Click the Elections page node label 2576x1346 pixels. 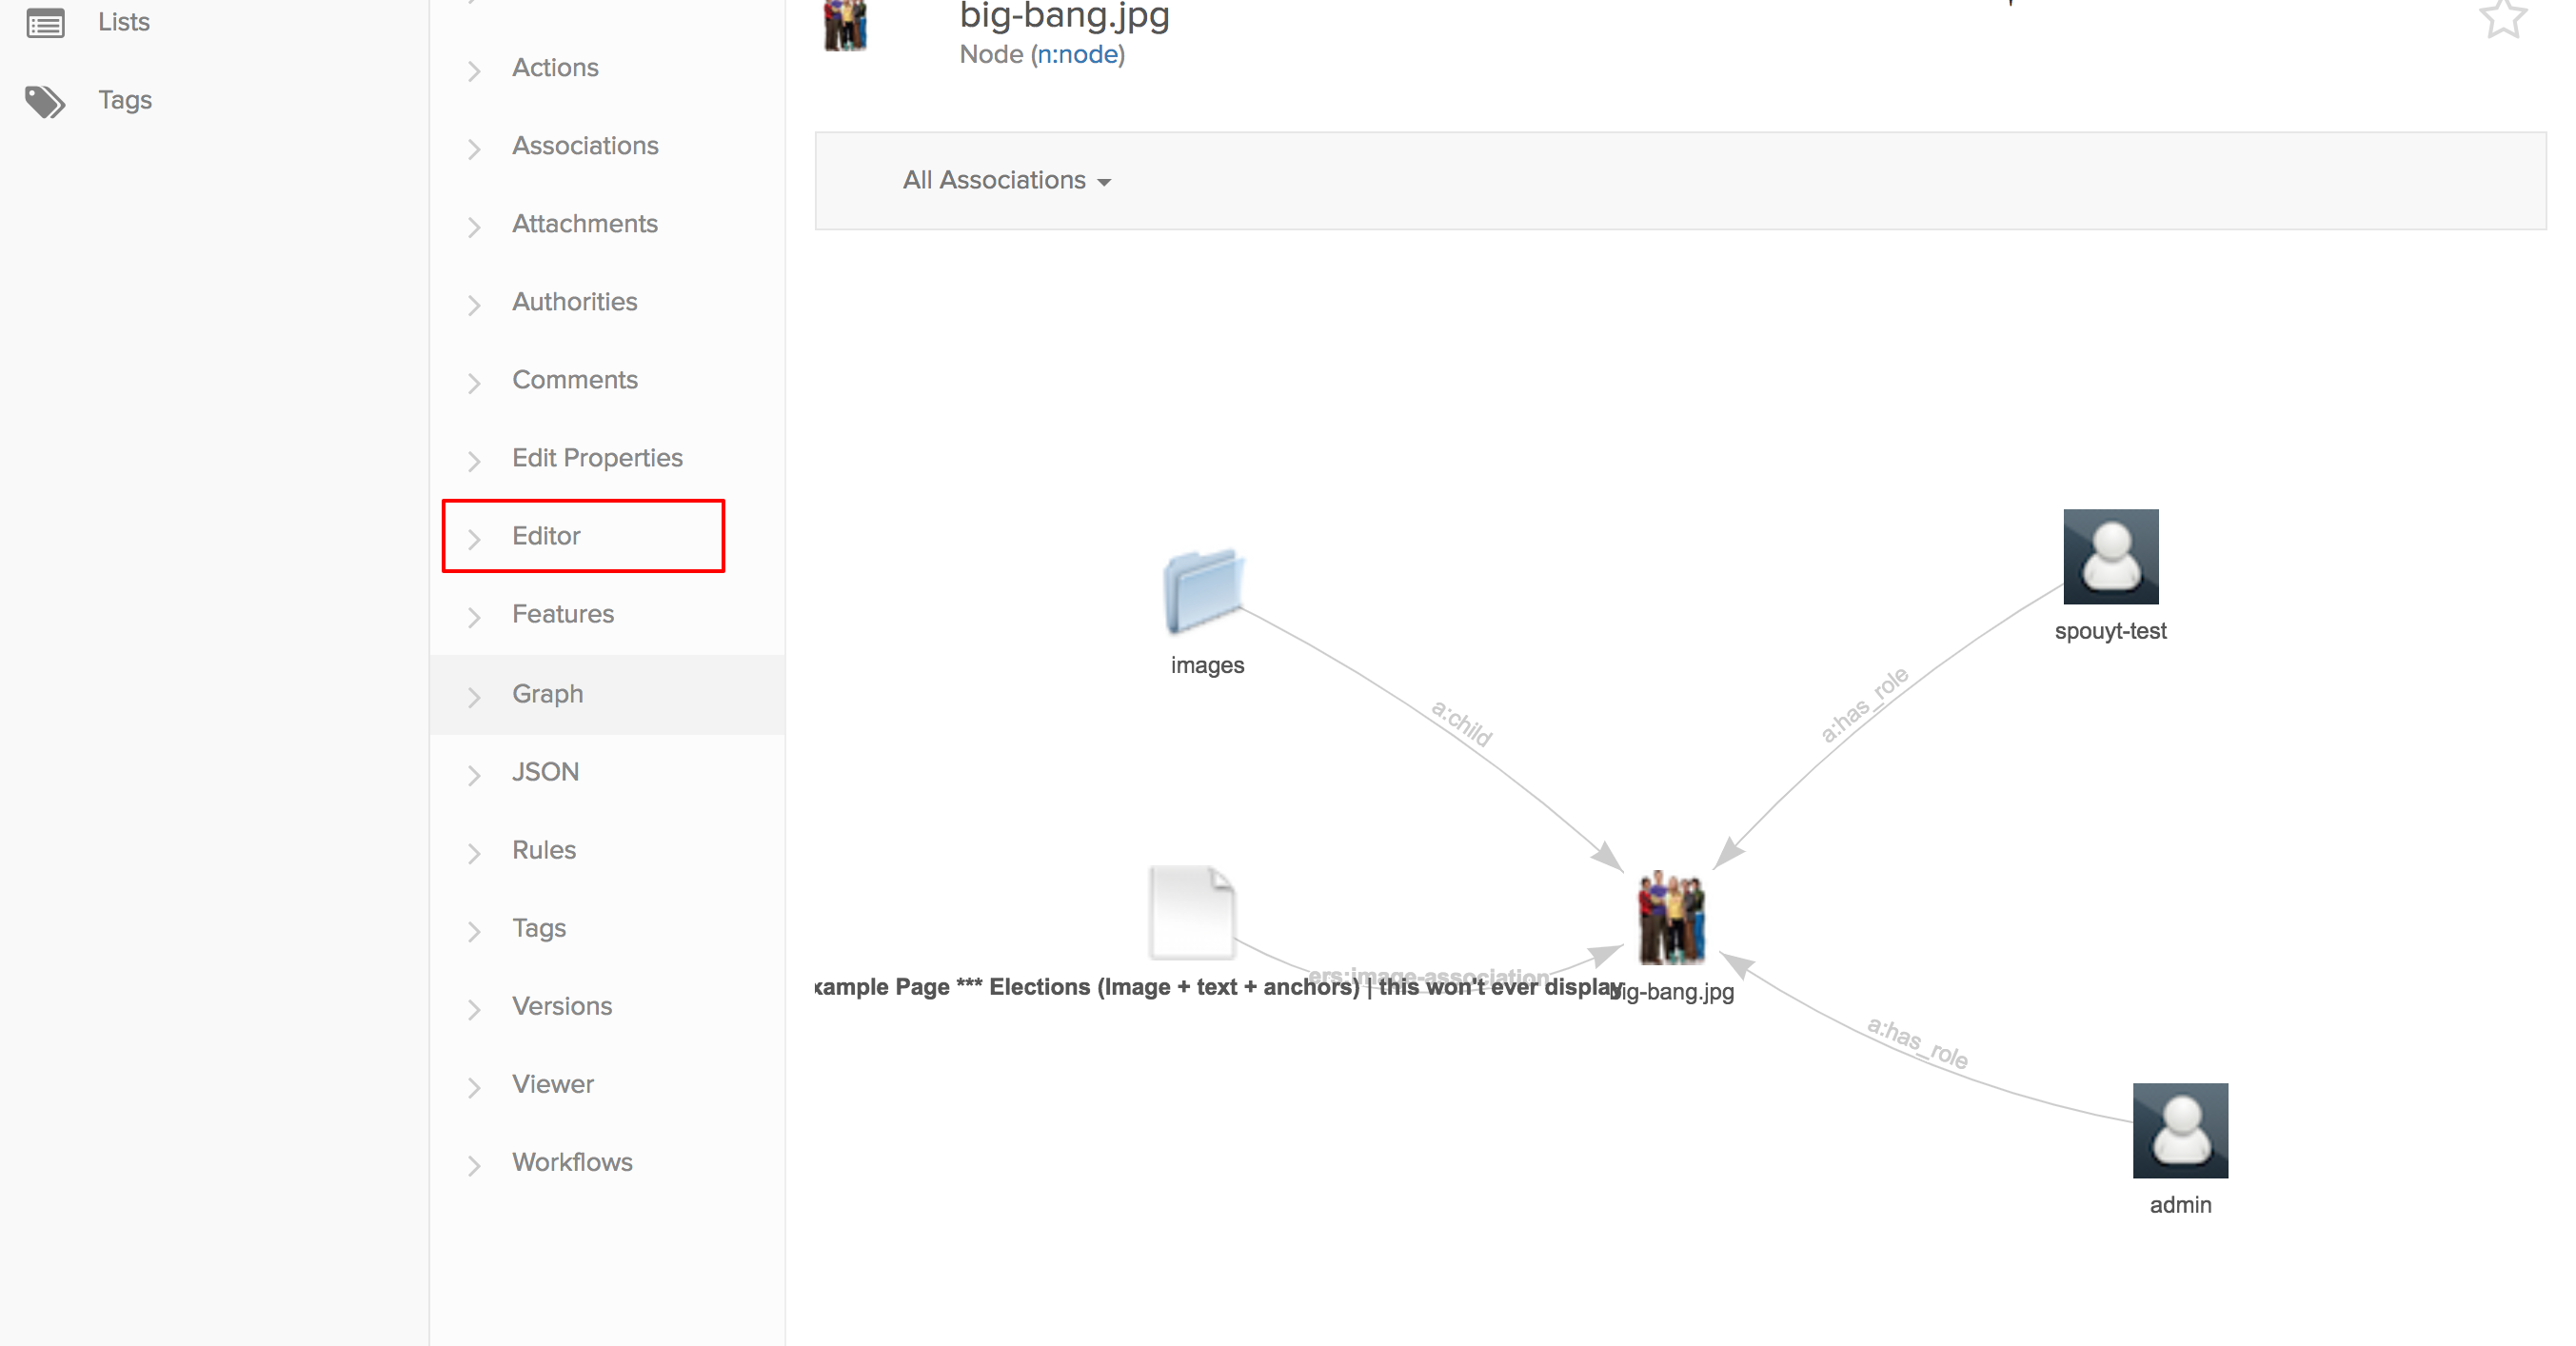(1218, 987)
